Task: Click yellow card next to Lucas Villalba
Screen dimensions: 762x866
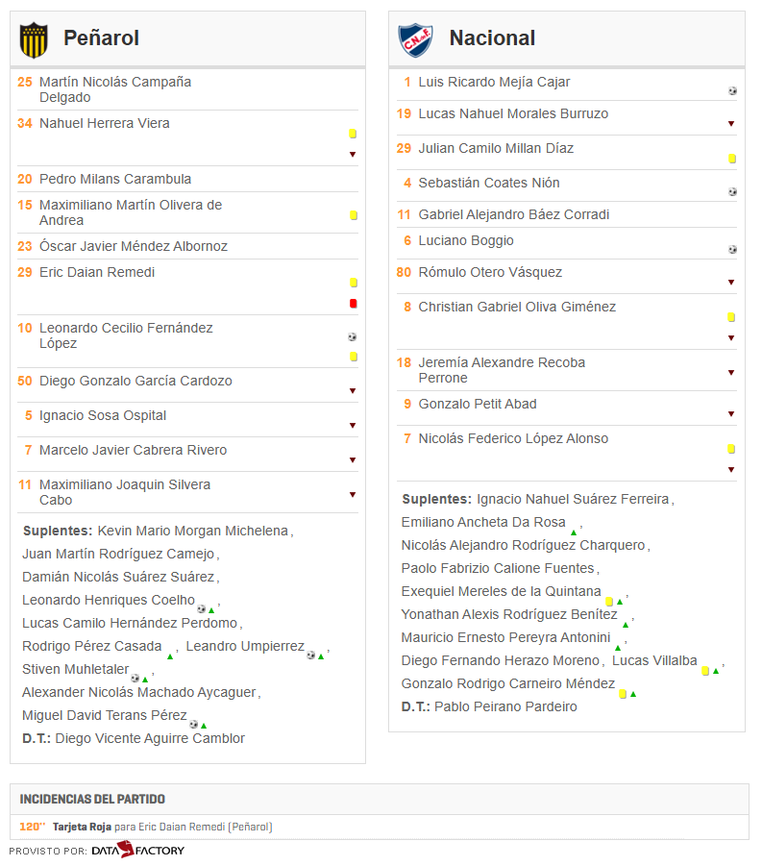Action: tap(705, 671)
